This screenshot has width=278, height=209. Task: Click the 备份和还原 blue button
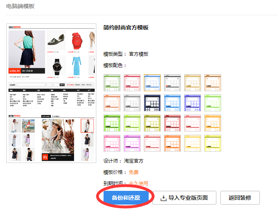pos(126,198)
